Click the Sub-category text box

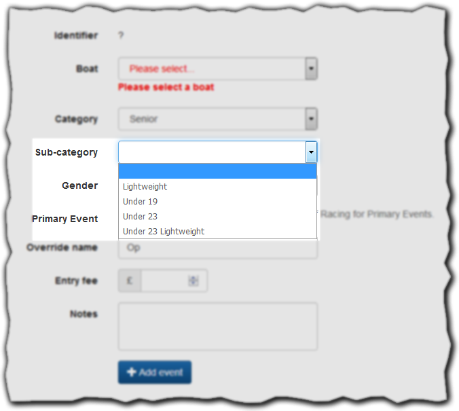pyautogui.click(x=212, y=152)
